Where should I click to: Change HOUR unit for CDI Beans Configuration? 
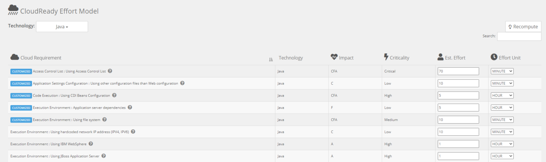click(502, 95)
